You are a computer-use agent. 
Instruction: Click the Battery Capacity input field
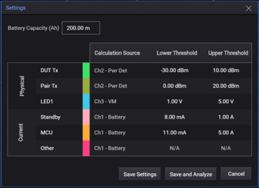click(81, 28)
